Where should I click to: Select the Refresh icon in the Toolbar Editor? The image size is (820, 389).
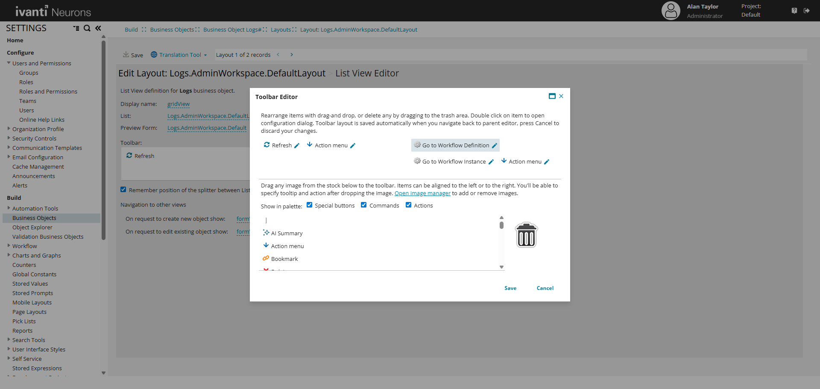click(x=266, y=145)
